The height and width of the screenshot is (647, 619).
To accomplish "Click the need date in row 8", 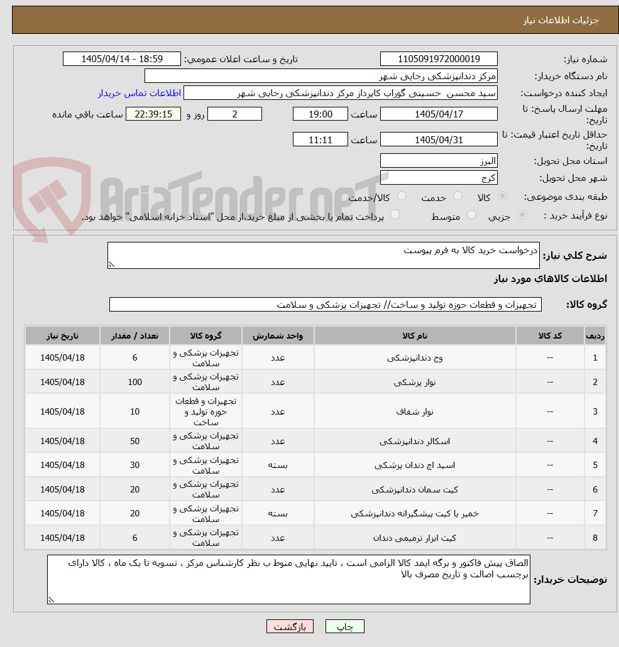I will (62, 538).
